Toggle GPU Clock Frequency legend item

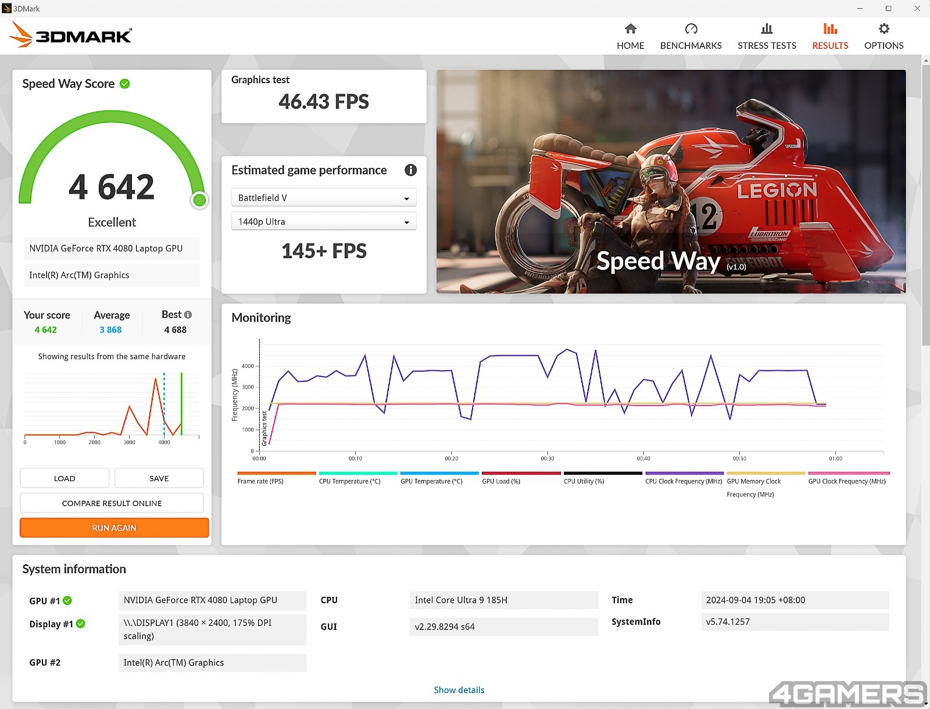click(848, 478)
